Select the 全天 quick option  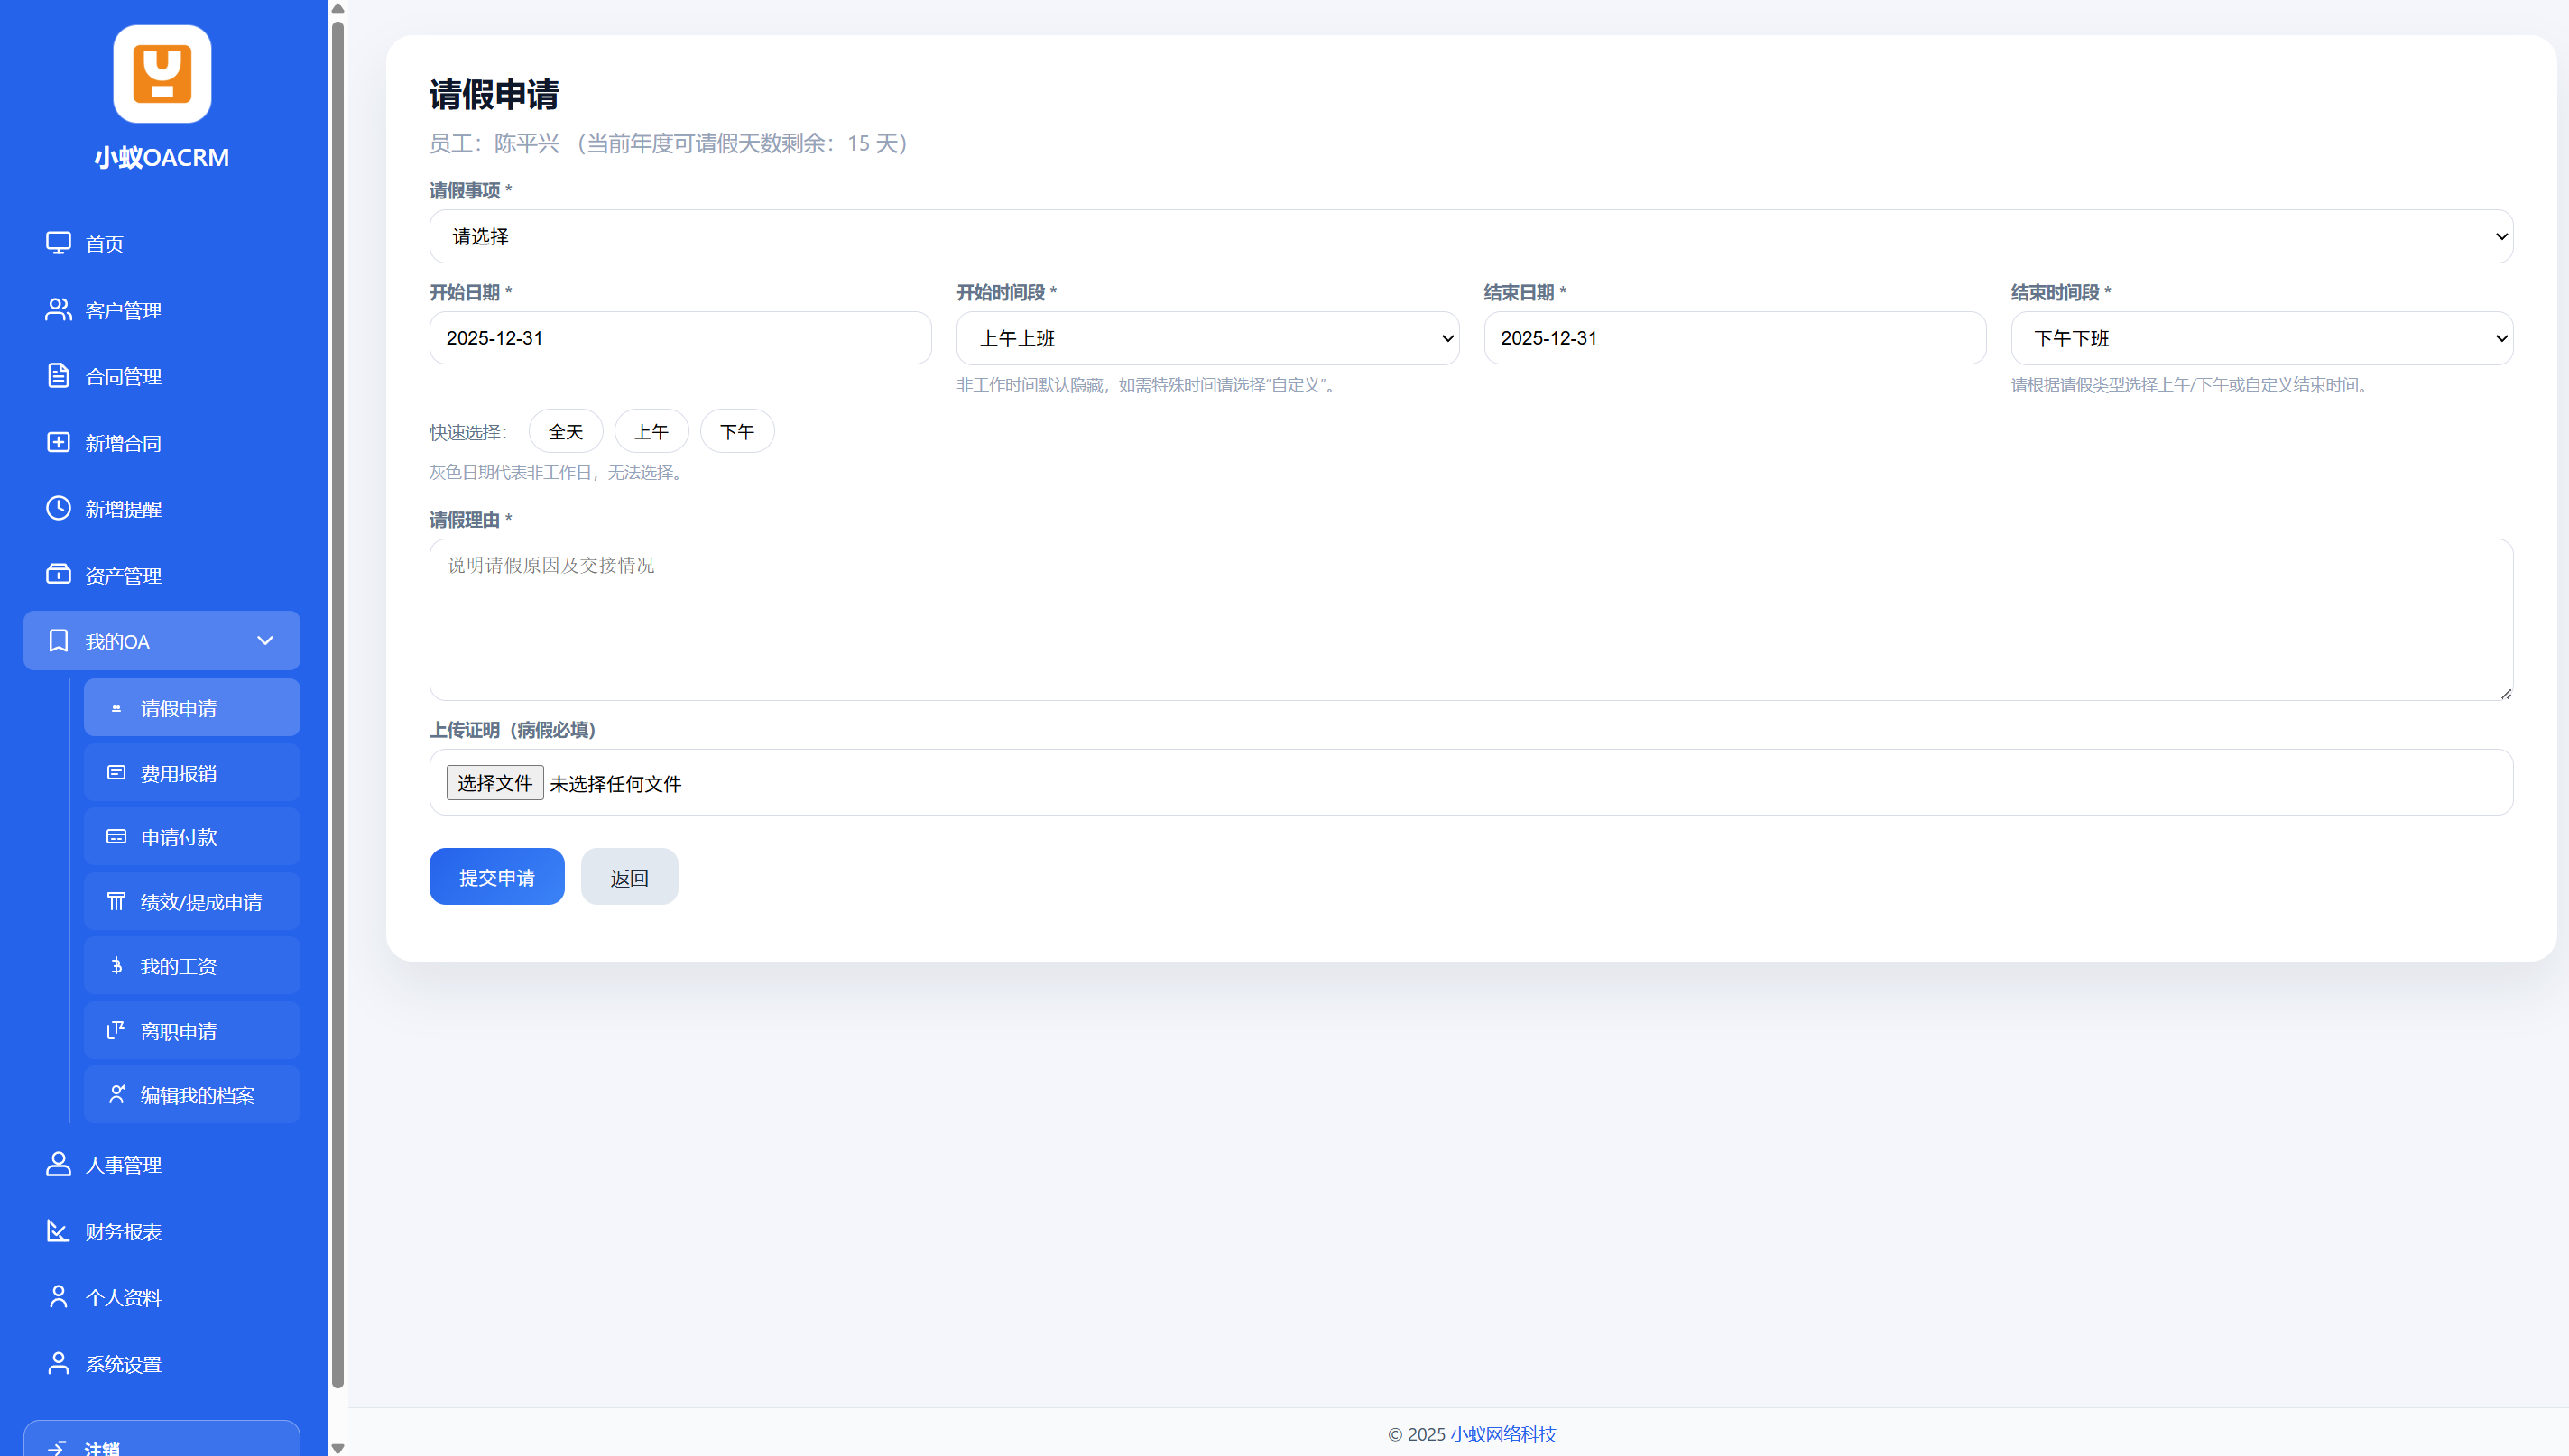565,432
